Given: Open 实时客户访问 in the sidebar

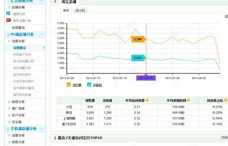Looking at the screenshot, I should [x=22, y=54].
